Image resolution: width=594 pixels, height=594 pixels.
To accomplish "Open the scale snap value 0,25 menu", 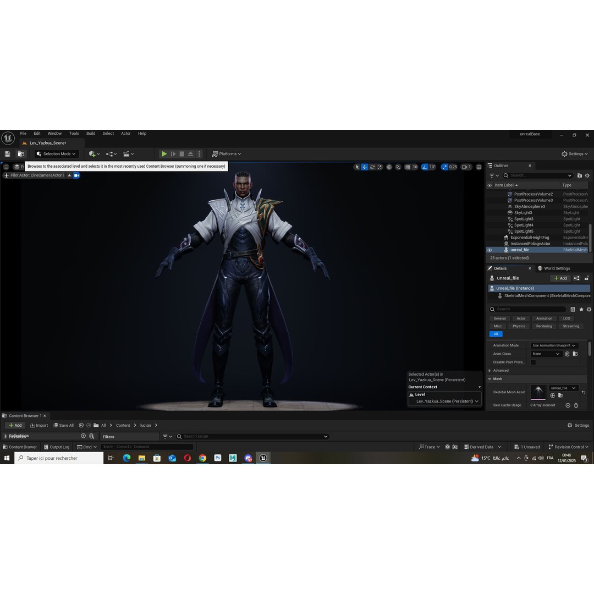I will pyautogui.click(x=453, y=167).
